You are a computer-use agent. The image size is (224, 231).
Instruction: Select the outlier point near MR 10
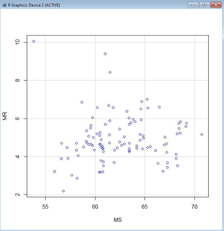34,41
